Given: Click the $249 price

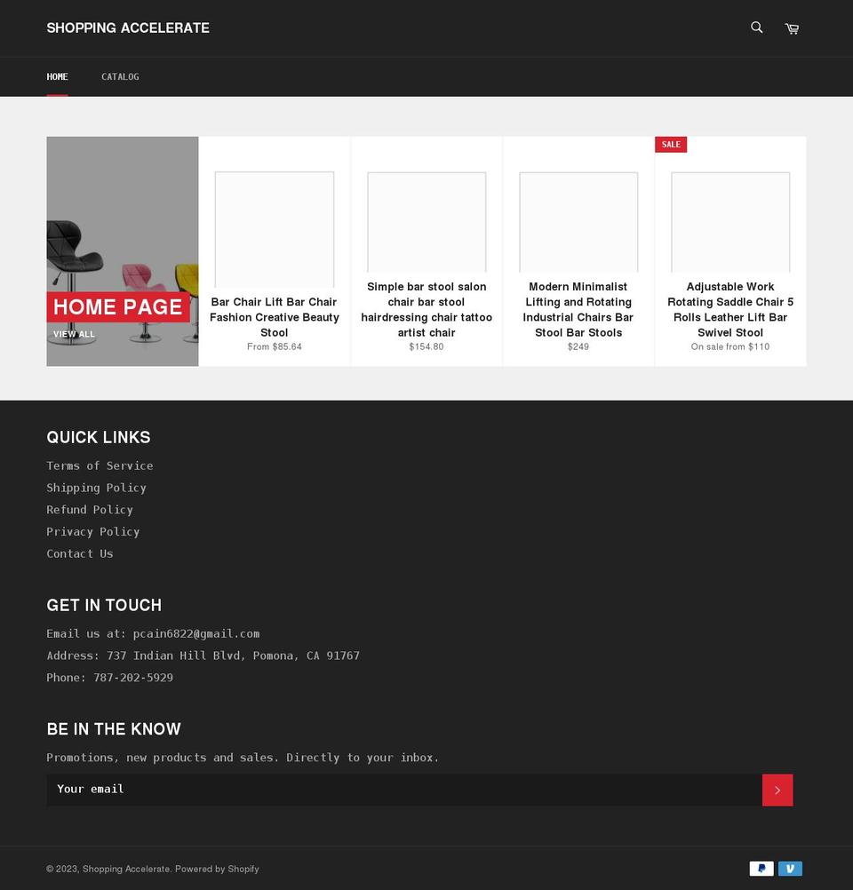Looking at the screenshot, I should pyautogui.click(x=578, y=346).
